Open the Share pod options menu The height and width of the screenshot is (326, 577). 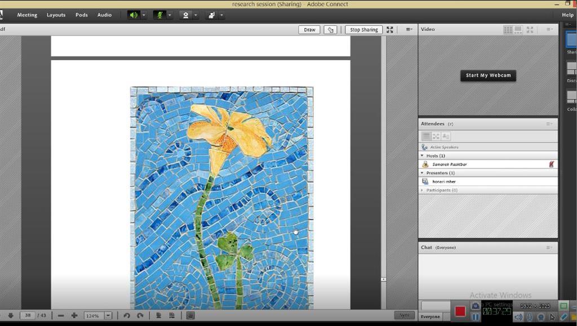click(x=409, y=29)
